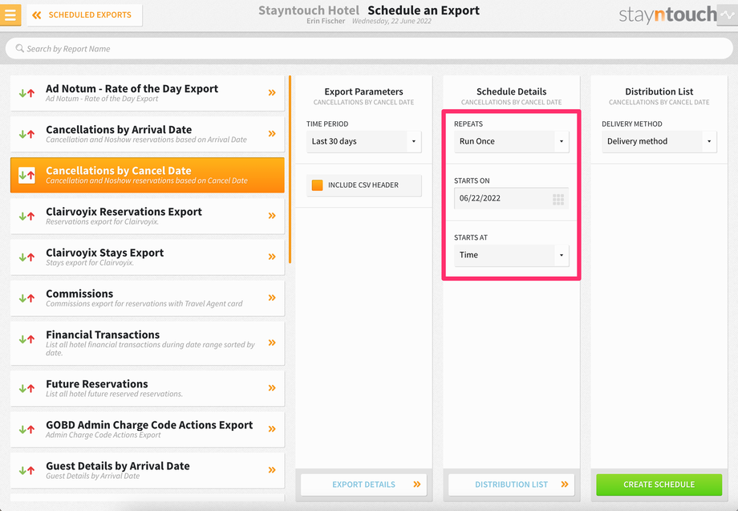Select GOBD Admin Charge Code Actions Export

[x=148, y=429]
